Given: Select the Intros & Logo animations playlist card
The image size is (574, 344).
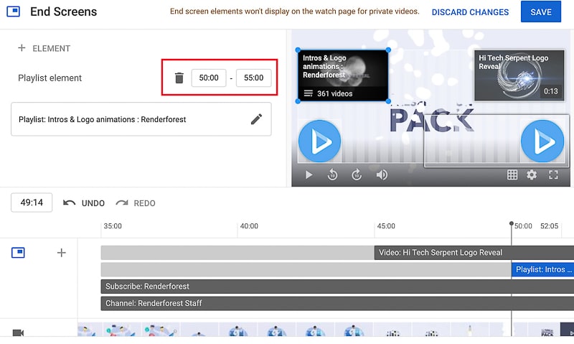Looking at the screenshot, I should 343,75.
